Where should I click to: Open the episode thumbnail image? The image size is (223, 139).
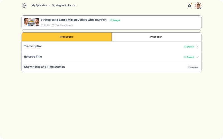(32, 22)
